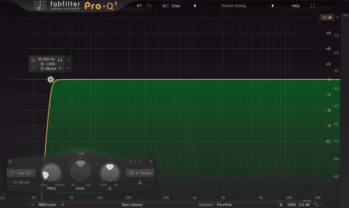Click the Pro-Q 3 title logo
Screen dimensions: 349x208
(x=101, y=6)
